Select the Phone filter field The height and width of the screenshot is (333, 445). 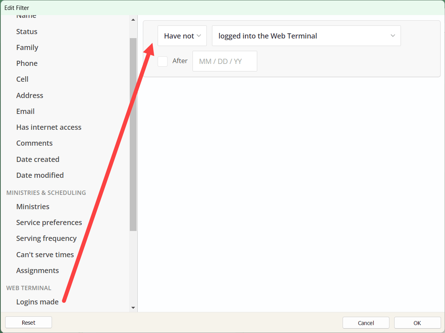pyautogui.click(x=27, y=63)
